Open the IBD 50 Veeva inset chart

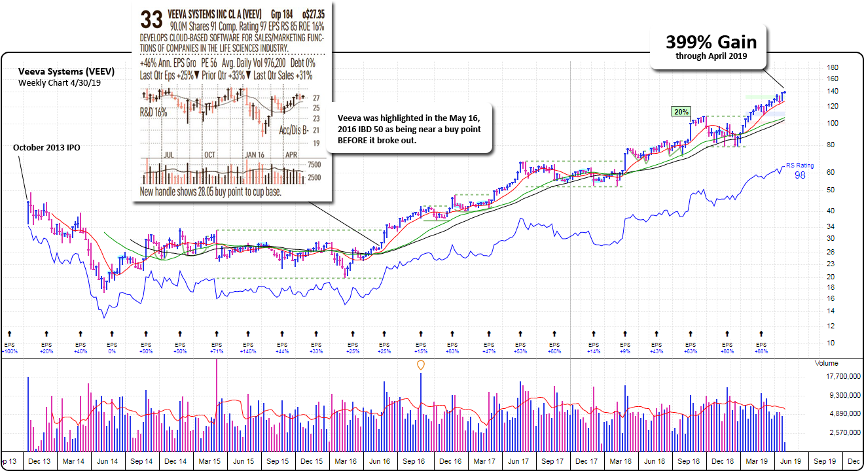(x=232, y=101)
